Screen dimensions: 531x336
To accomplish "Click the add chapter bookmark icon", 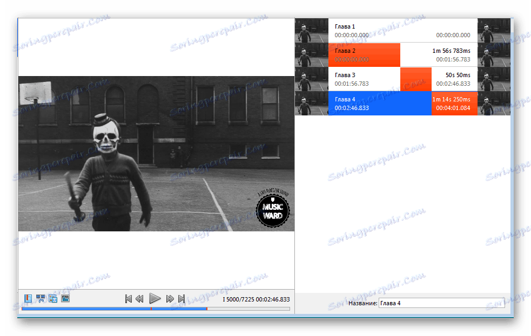I will point(28,298).
